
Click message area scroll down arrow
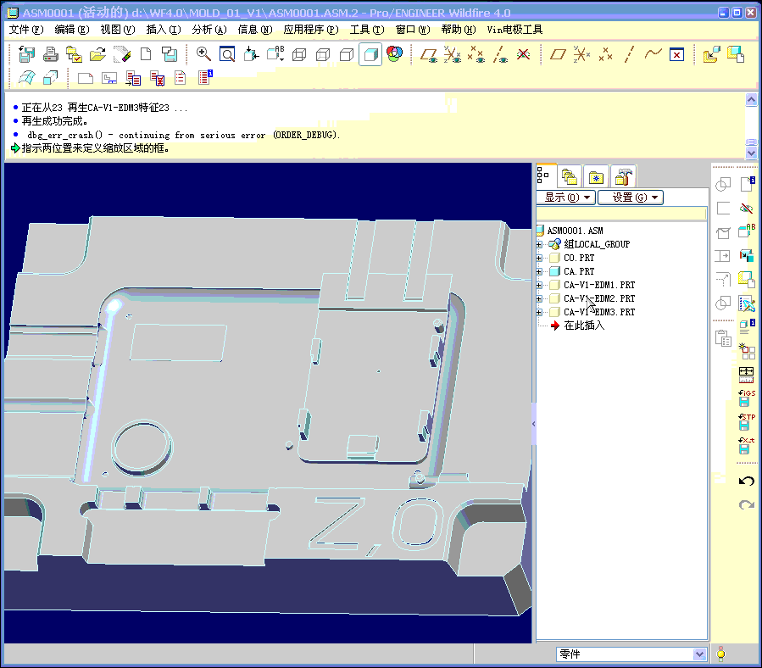pyautogui.click(x=751, y=153)
